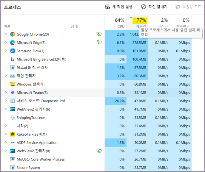
Task: Click the MoUSO Core Worker Process icon
Action: [x=13, y=159]
